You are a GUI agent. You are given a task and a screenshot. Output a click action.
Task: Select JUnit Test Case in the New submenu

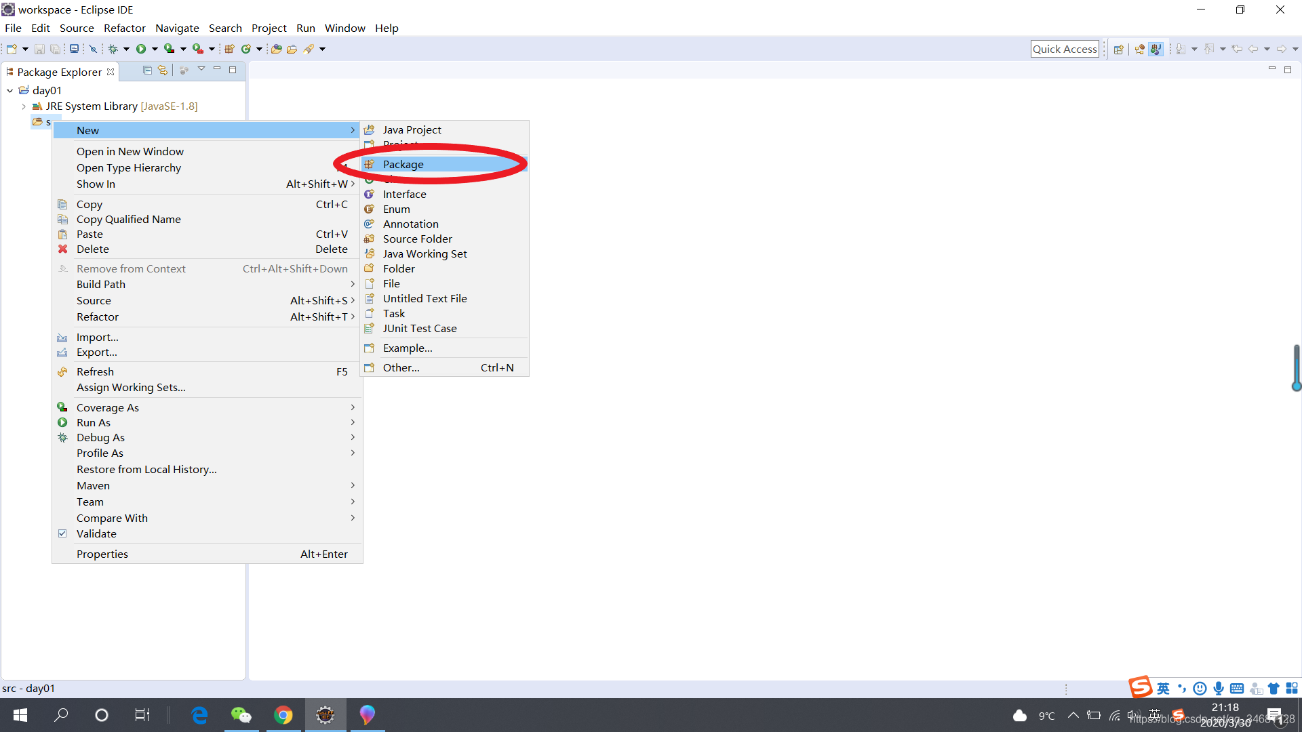click(444, 328)
